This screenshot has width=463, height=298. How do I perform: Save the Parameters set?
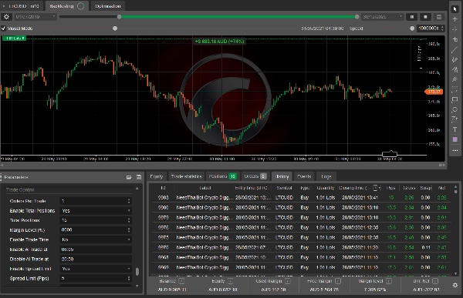click(139, 177)
